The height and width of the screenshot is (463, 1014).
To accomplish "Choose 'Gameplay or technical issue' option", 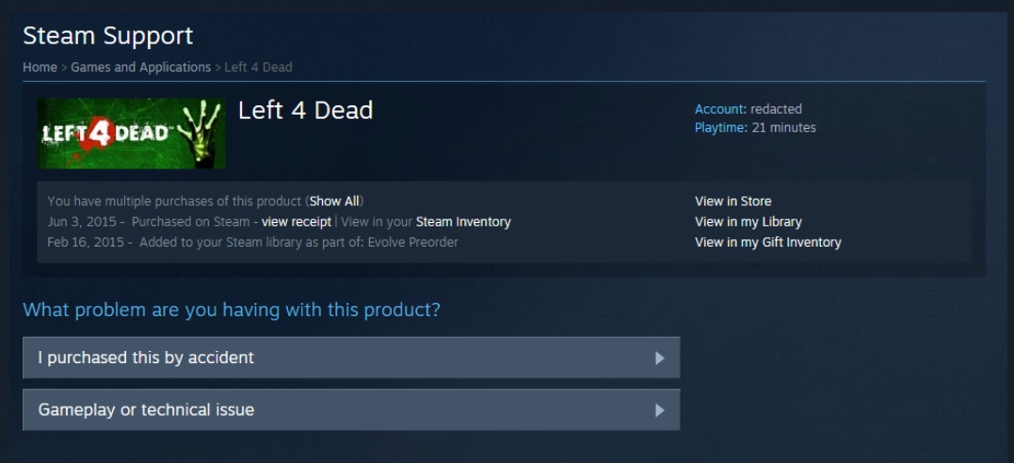I will coord(351,410).
